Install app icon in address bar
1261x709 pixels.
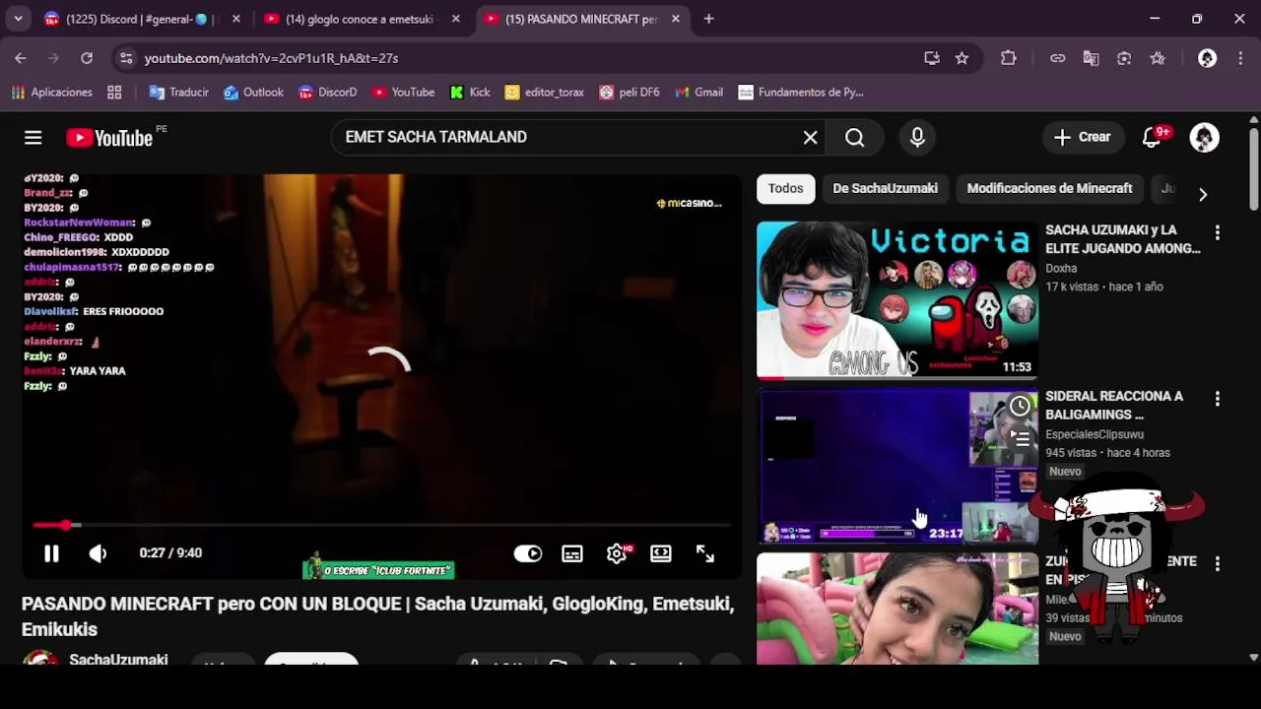pos(932,58)
